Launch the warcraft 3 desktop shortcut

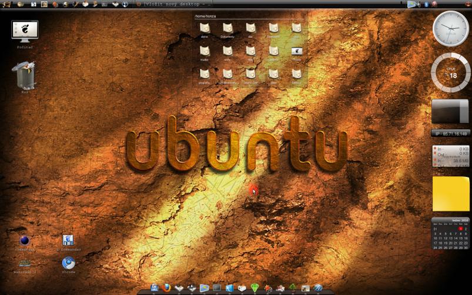pos(25,263)
